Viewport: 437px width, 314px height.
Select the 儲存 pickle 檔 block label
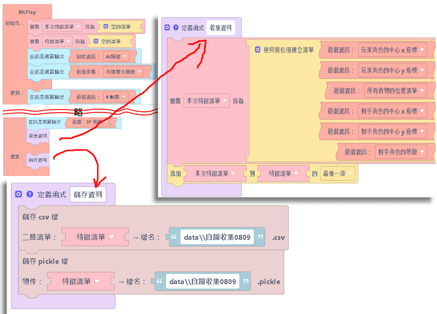point(45,261)
